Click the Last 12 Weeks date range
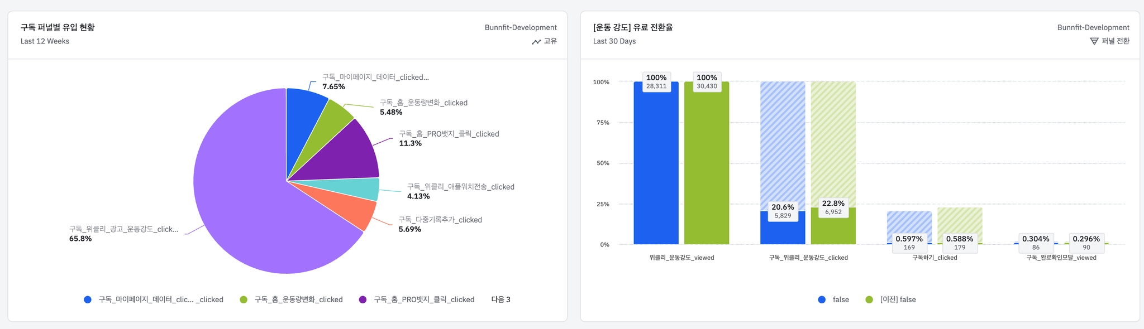Viewport: 1144px width, 329px height. pos(45,41)
